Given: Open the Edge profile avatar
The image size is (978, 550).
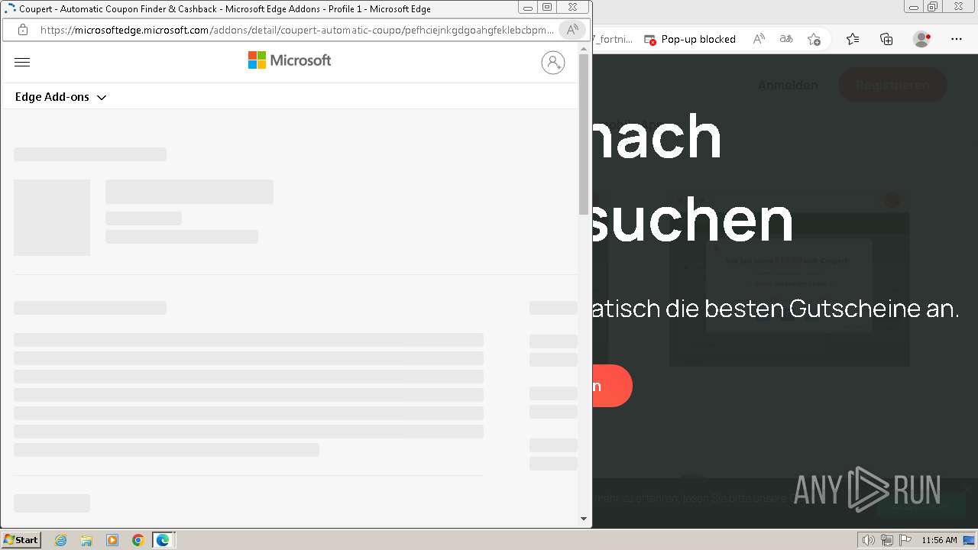Looking at the screenshot, I should [x=922, y=39].
